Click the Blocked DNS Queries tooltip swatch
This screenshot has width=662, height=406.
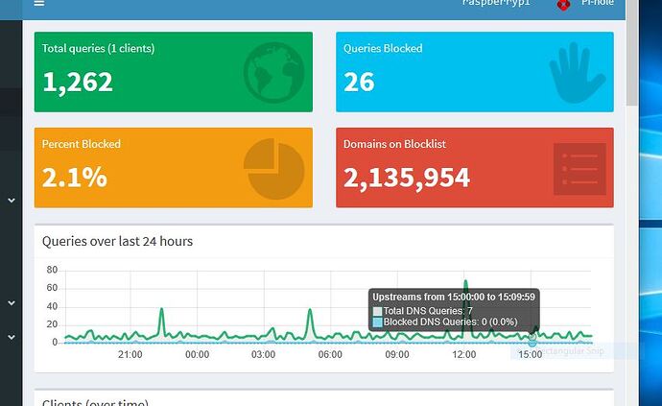pos(377,322)
